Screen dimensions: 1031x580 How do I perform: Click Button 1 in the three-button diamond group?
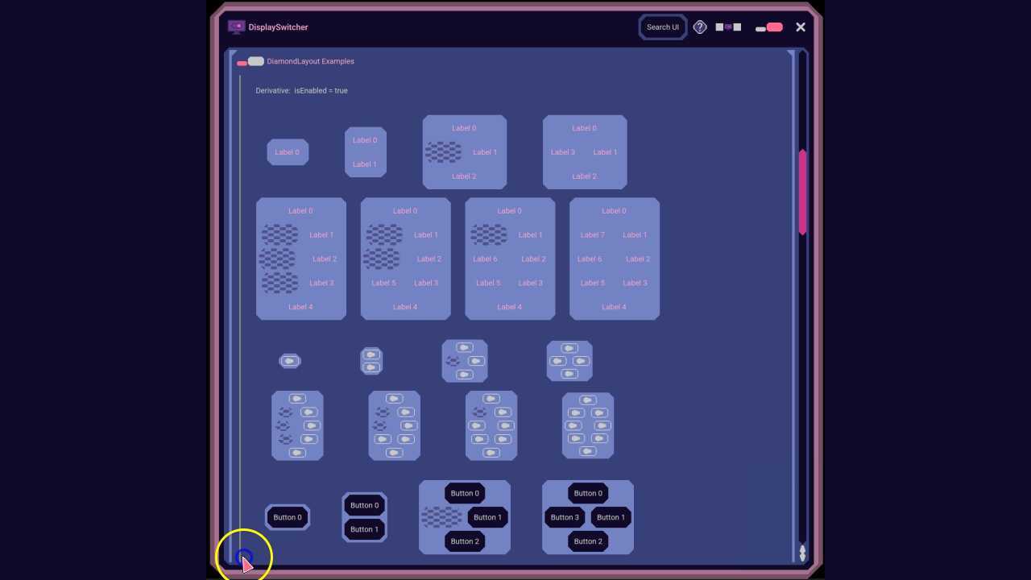[487, 517]
